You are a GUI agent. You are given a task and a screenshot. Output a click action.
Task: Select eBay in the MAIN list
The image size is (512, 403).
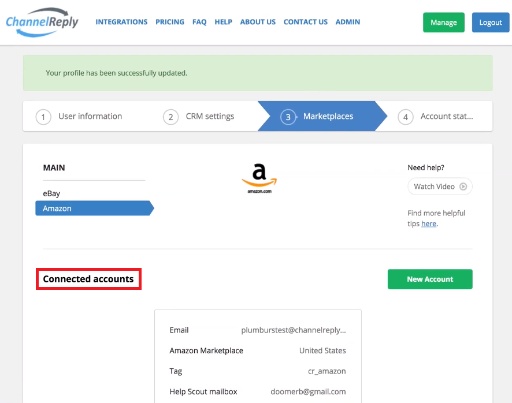tap(51, 193)
